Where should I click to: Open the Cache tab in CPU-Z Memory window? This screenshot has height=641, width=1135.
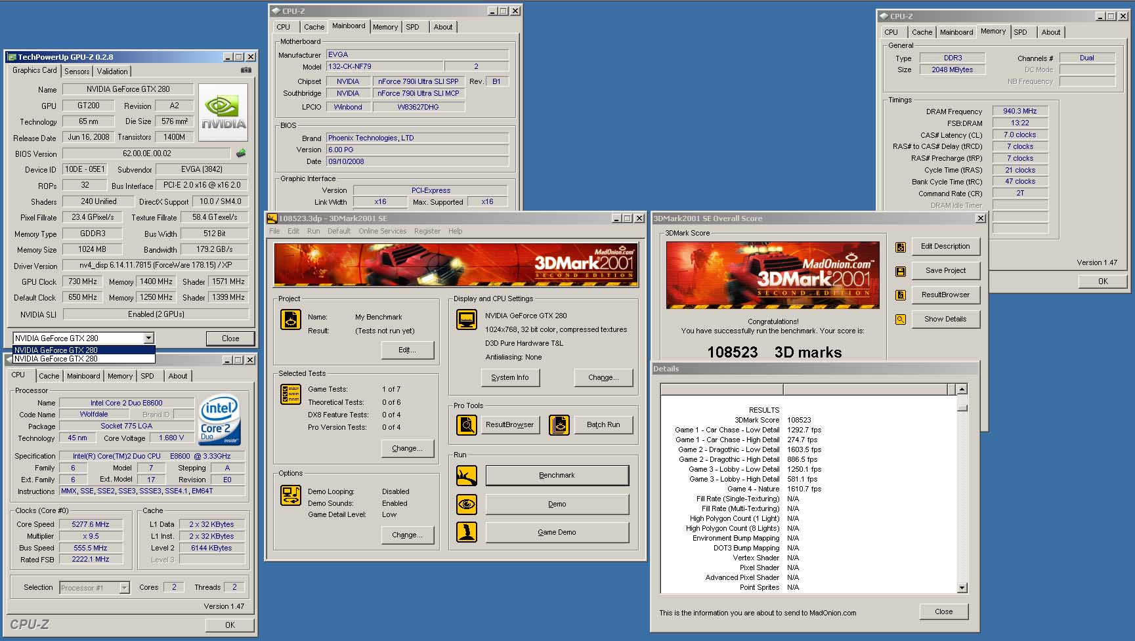(x=922, y=32)
